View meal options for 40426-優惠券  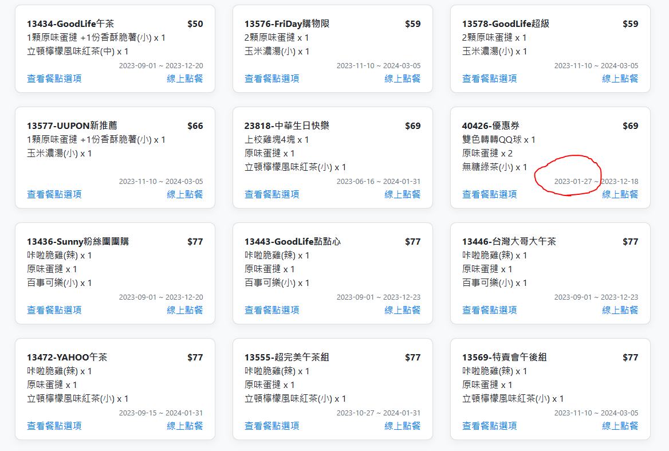[489, 194]
